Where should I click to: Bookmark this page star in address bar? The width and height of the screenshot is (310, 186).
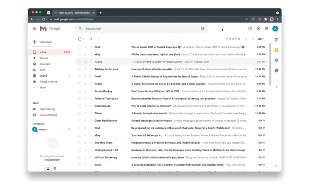click(x=246, y=19)
